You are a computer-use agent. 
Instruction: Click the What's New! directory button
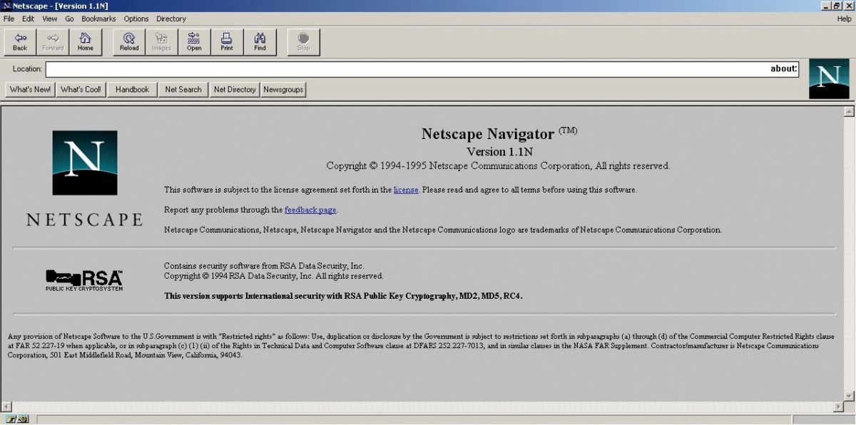[x=30, y=90]
